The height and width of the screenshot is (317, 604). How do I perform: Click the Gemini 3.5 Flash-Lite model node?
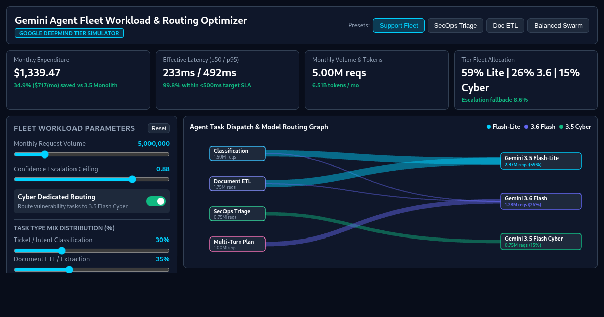[x=541, y=161]
